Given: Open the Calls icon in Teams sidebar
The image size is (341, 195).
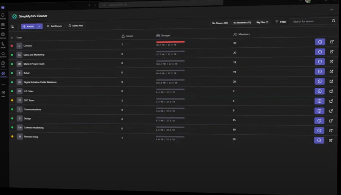Looking at the screenshot, I should click(x=3, y=45).
